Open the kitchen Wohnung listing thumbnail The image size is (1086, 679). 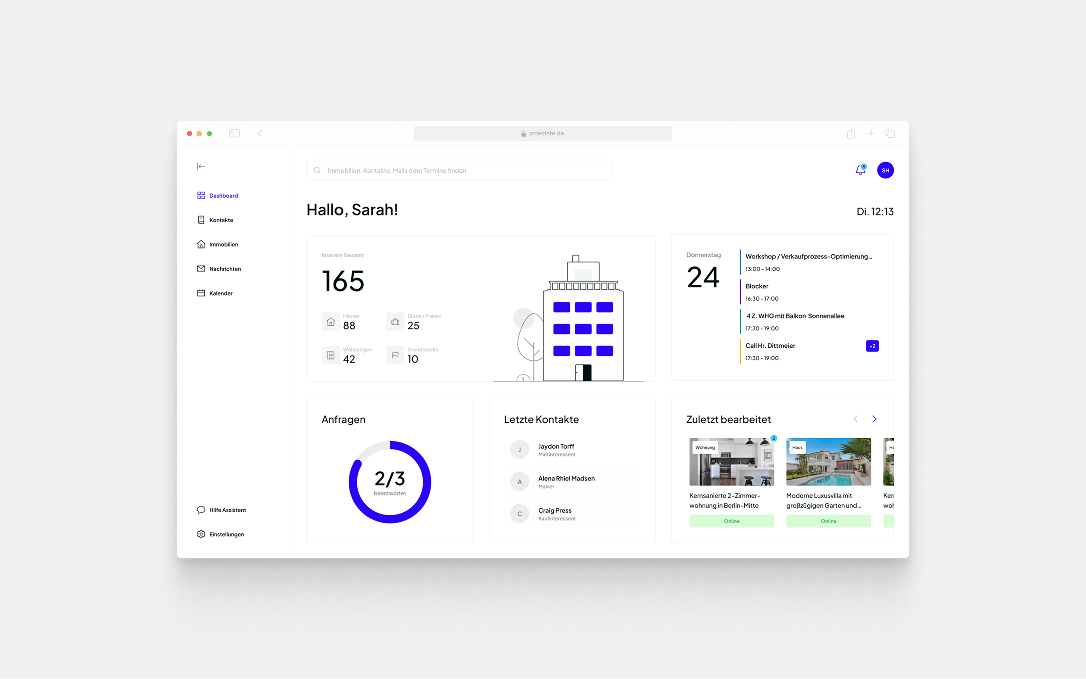click(x=732, y=462)
